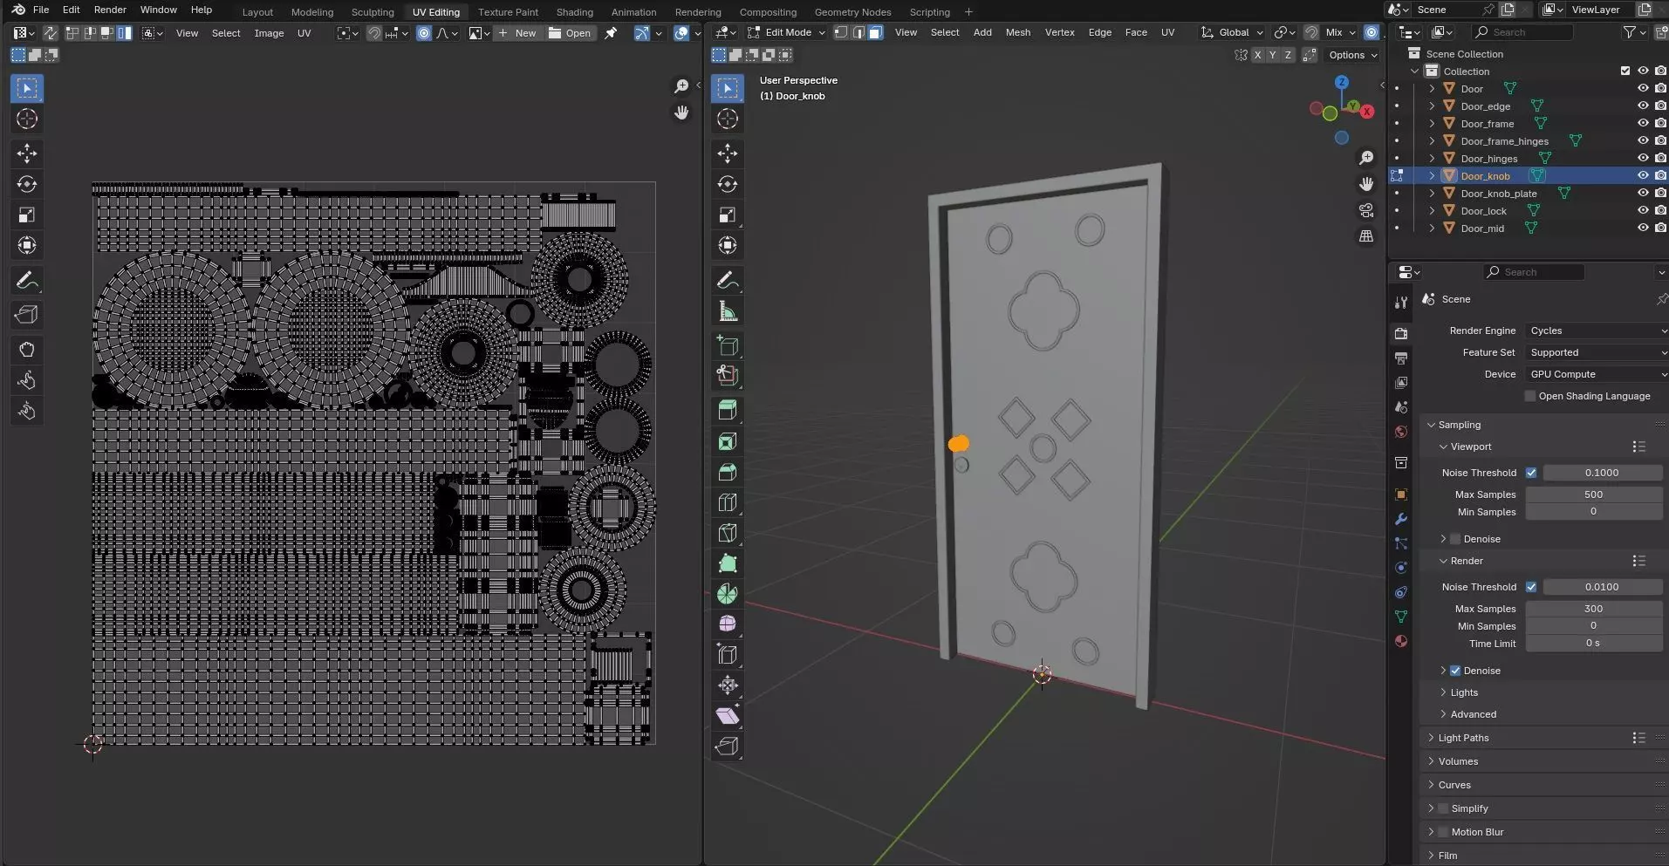The width and height of the screenshot is (1669, 866).
Task: Toggle Viewport Noise Threshold checkbox
Action: (x=1531, y=473)
